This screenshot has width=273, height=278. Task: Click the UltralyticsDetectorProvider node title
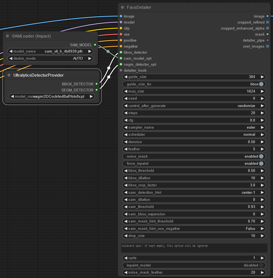coord(39,75)
